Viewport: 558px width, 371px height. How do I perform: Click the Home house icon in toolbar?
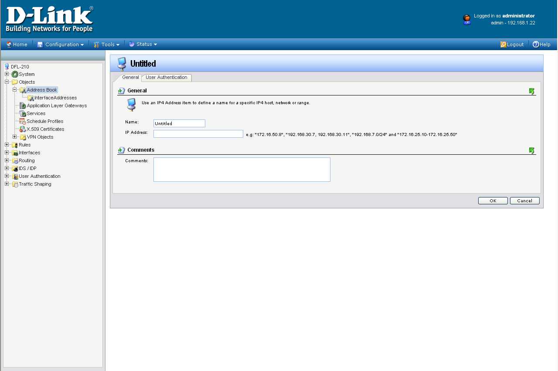pos(9,44)
